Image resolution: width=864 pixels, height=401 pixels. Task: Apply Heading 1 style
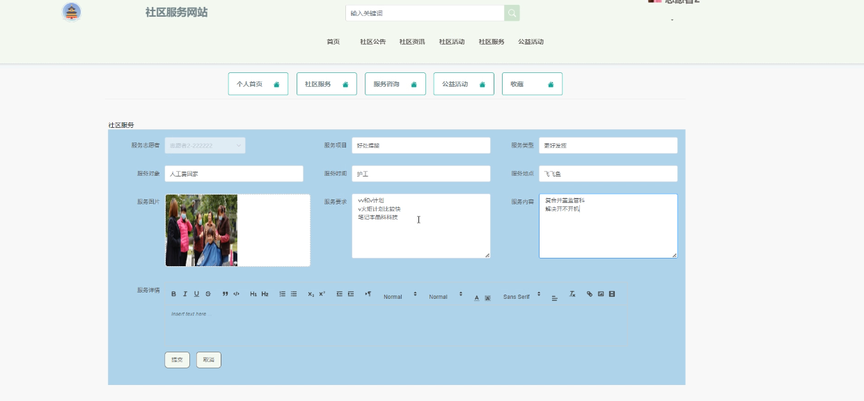point(253,294)
